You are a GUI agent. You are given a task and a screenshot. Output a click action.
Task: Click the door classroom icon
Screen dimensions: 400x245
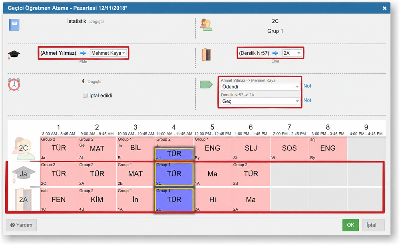pos(206,55)
